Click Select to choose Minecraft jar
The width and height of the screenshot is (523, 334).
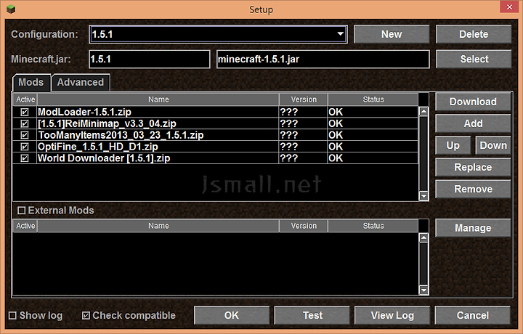point(474,59)
